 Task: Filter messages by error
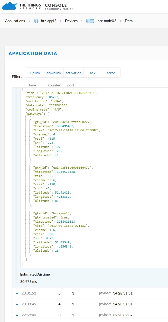pyautogui.click(x=111, y=73)
